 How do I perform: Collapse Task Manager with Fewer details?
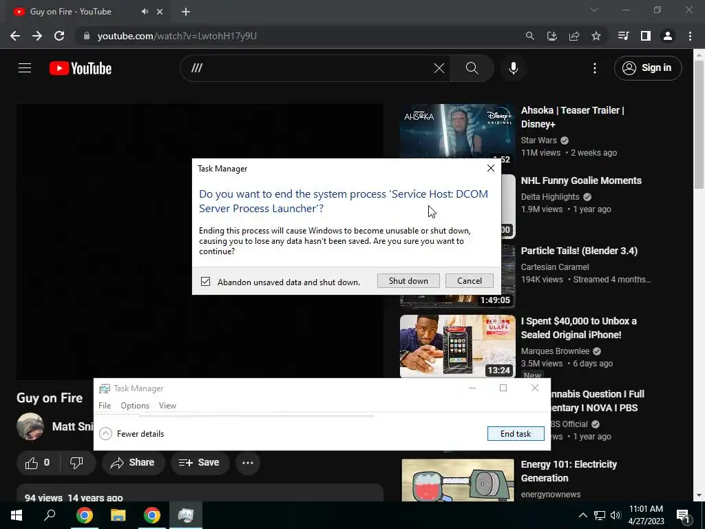point(131,434)
